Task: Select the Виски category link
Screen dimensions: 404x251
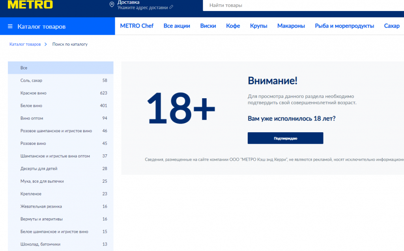Action: click(208, 26)
